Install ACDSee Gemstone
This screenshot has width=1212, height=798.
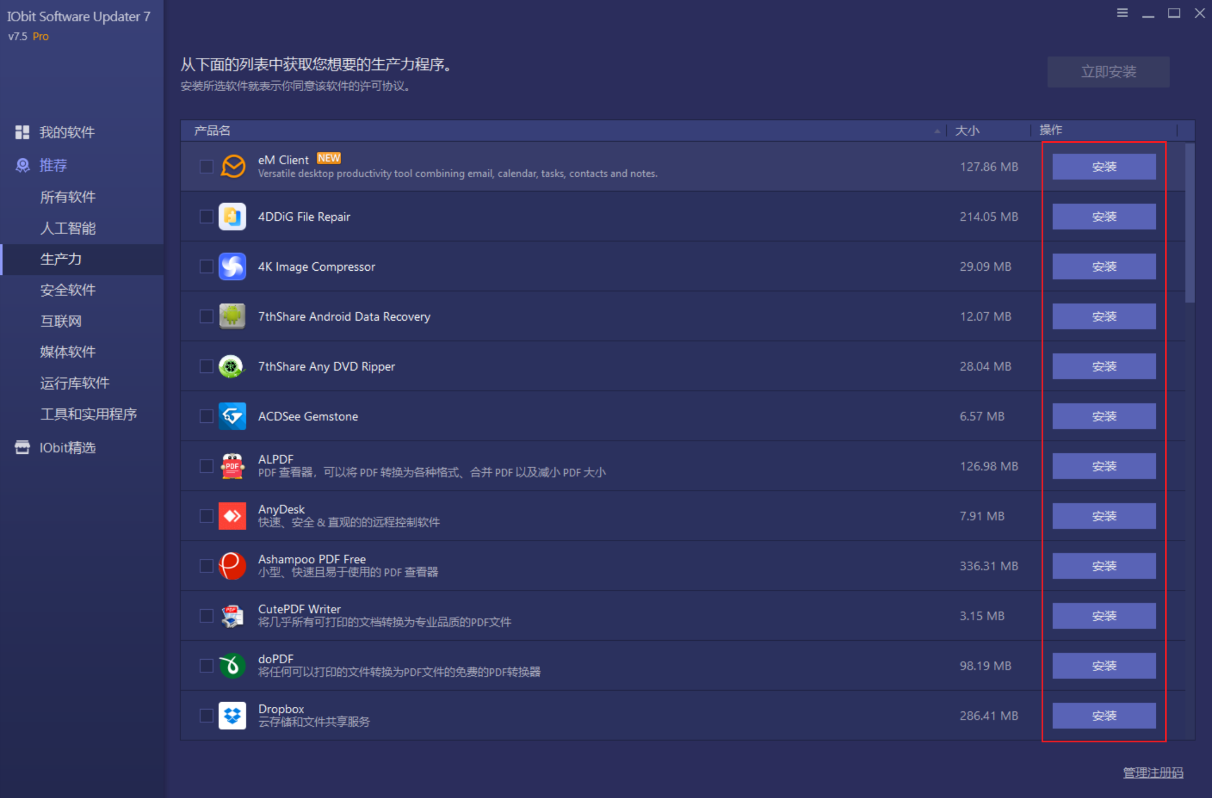1104,416
